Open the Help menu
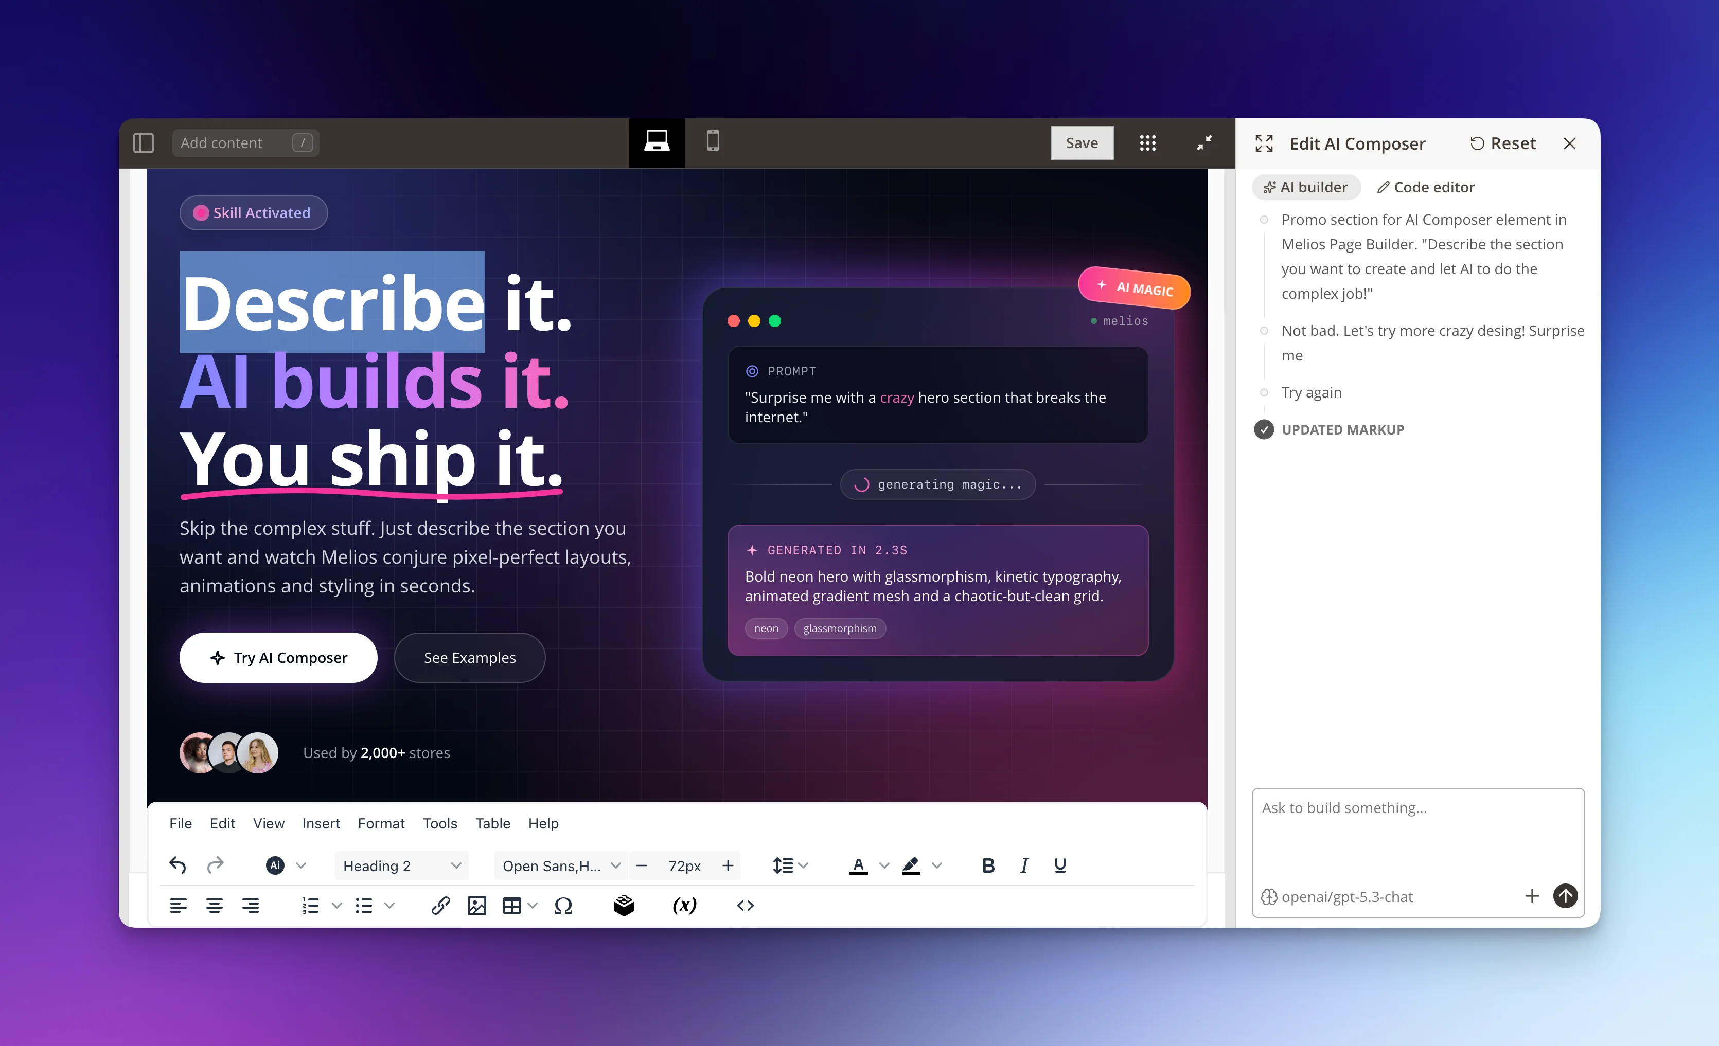The height and width of the screenshot is (1046, 1719). tap(543, 823)
